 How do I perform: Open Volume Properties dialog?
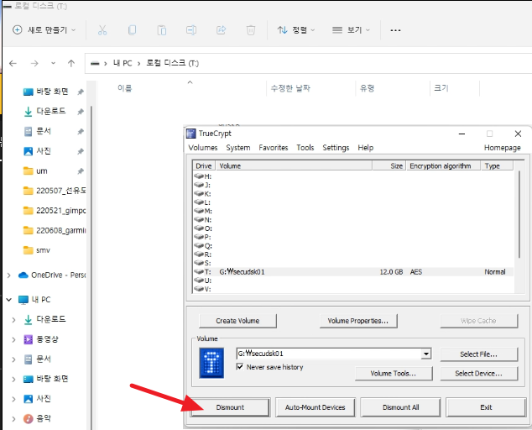[x=358, y=321]
